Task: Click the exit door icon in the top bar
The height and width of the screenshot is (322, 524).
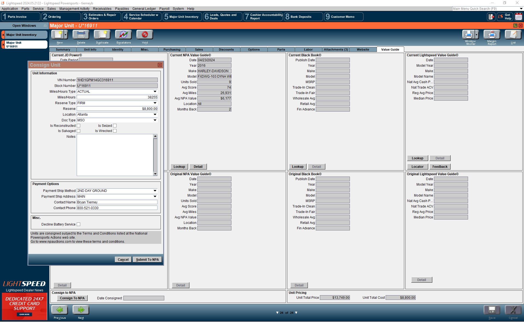Action: [491, 17]
